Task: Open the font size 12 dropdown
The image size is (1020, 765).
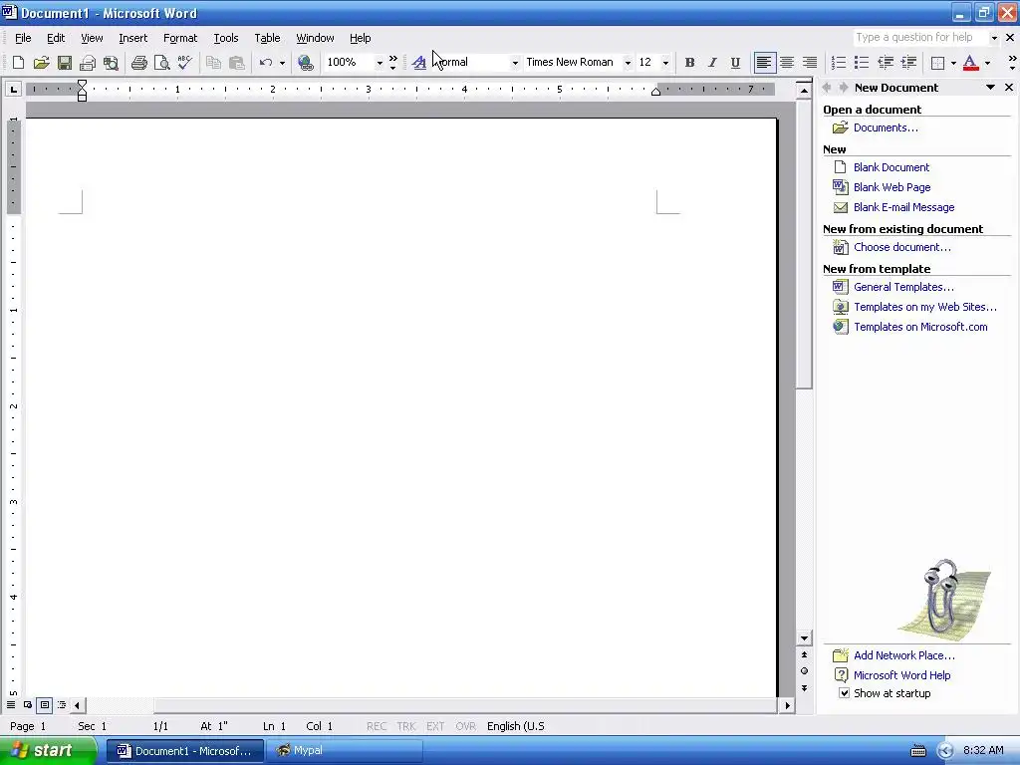Action: [665, 63]
